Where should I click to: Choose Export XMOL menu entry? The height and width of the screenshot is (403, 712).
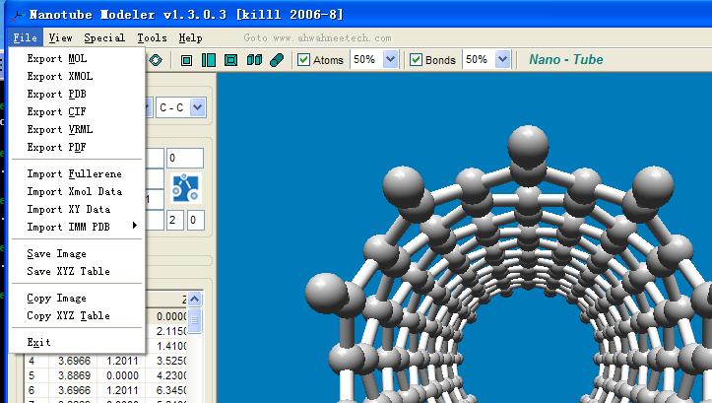(77, 76)
